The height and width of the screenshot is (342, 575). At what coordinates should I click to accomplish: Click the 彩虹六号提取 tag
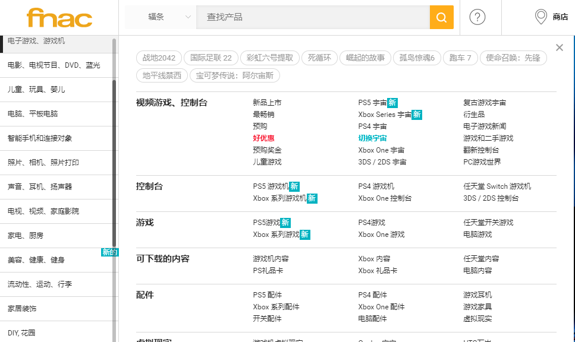[270, 58]
